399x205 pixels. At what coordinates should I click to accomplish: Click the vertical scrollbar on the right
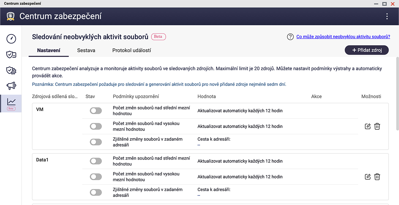coord(397,94)
